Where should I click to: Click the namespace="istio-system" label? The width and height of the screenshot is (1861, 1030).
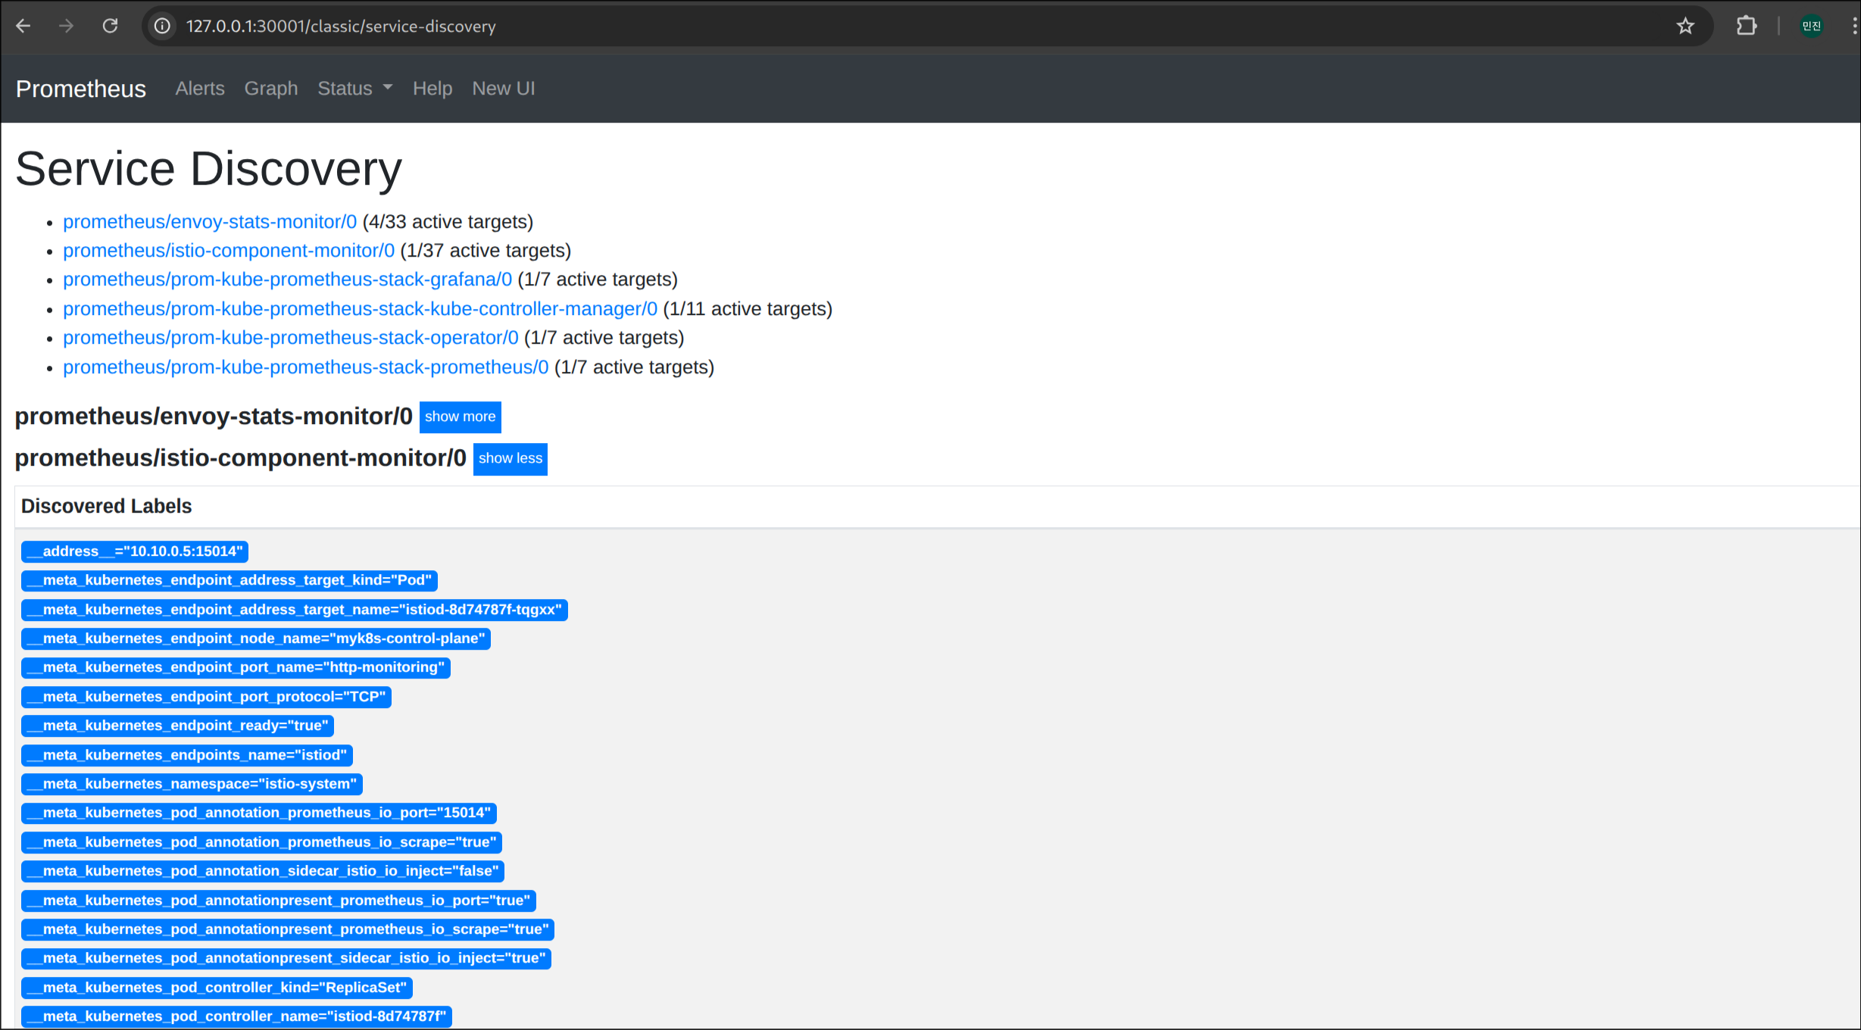[192, 784]
